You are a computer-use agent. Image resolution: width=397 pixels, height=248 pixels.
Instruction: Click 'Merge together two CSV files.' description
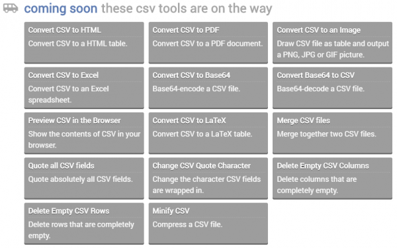(326, 134)
